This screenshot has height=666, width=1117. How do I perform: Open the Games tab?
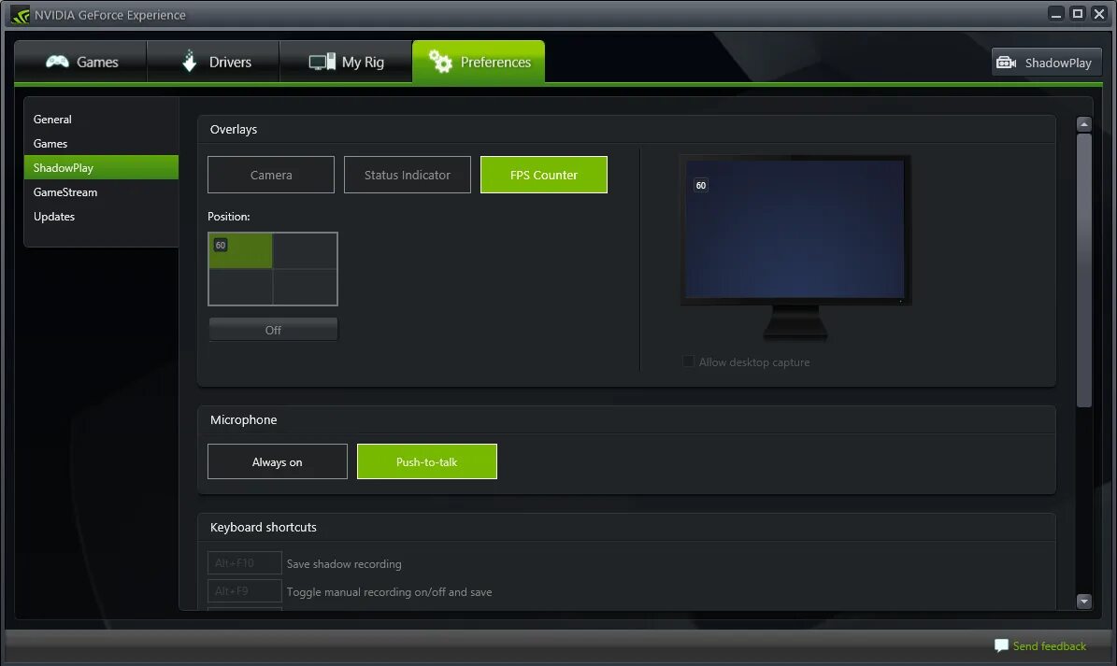80,62
